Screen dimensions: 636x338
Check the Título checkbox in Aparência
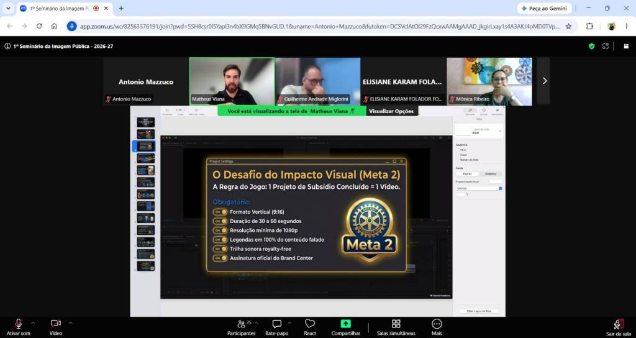tap(458, 150)
